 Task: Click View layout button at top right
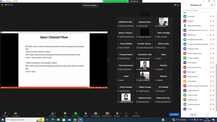pyautogui.click(x=177, y=5)
